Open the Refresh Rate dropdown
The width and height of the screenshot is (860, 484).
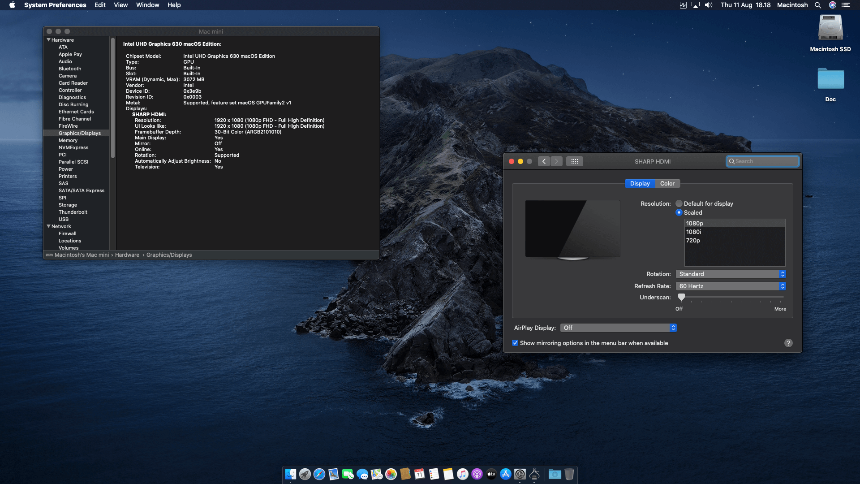(x=731, y=286)
